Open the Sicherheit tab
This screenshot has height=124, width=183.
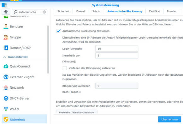pos(63,11)
